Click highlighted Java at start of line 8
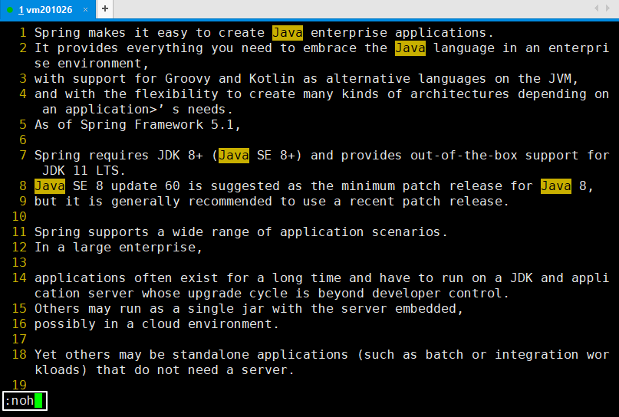Screen dimensions: 619x417 point(50,186)
